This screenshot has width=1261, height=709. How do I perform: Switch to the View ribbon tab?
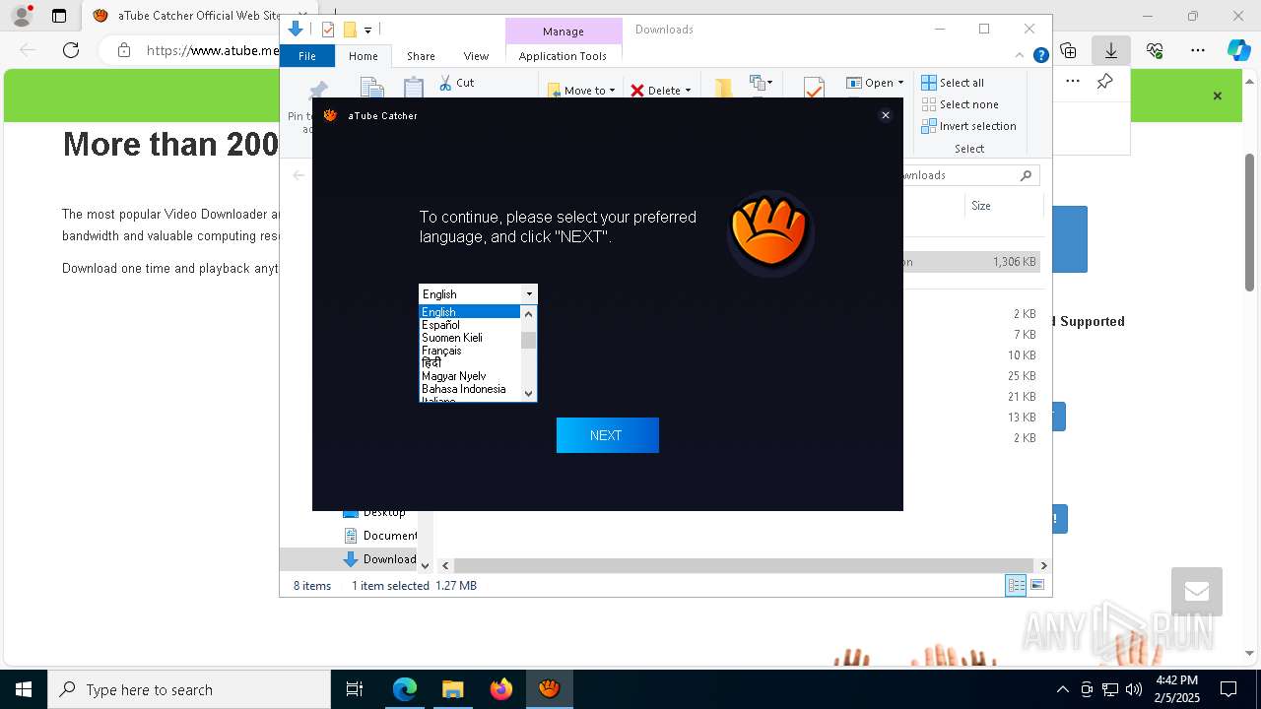(476, 56)
